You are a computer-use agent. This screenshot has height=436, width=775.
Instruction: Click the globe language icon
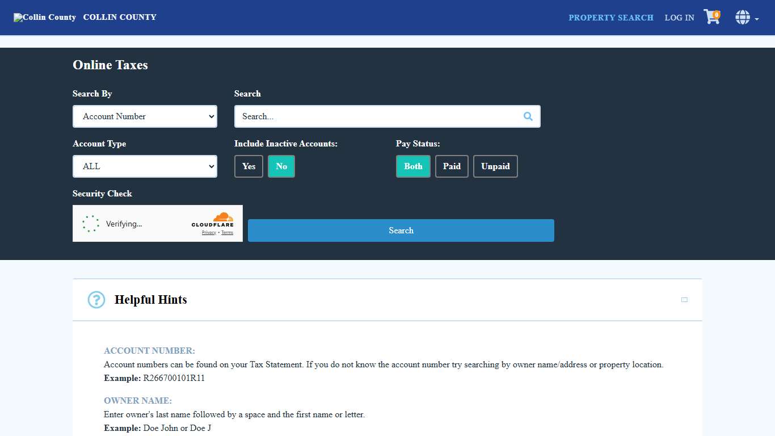click(742, 18)
